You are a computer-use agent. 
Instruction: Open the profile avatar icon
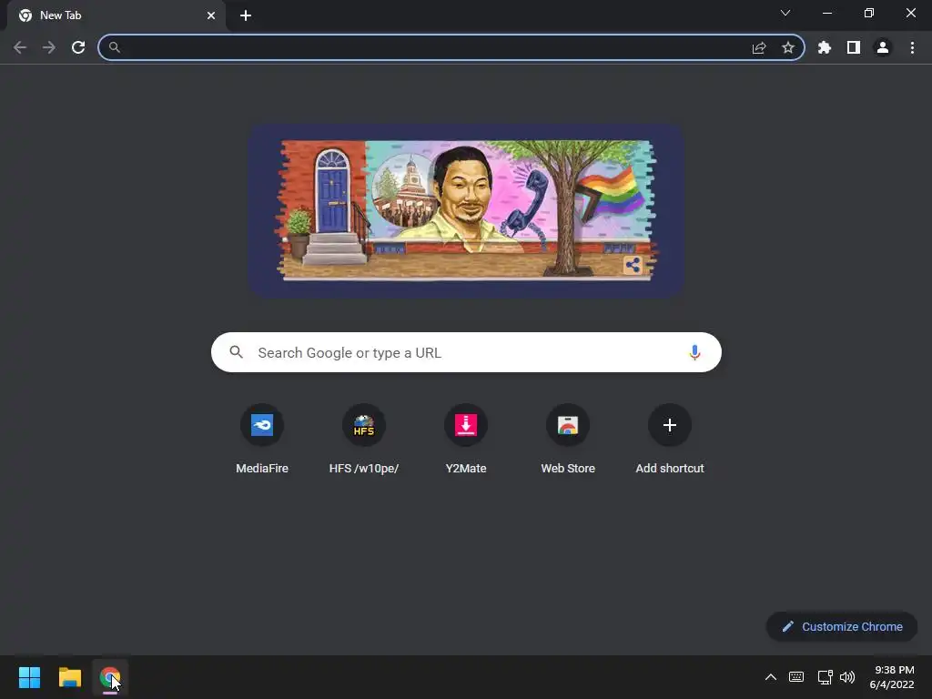click(883, 47)
